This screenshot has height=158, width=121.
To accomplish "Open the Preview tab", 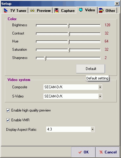I will [40, 10].
